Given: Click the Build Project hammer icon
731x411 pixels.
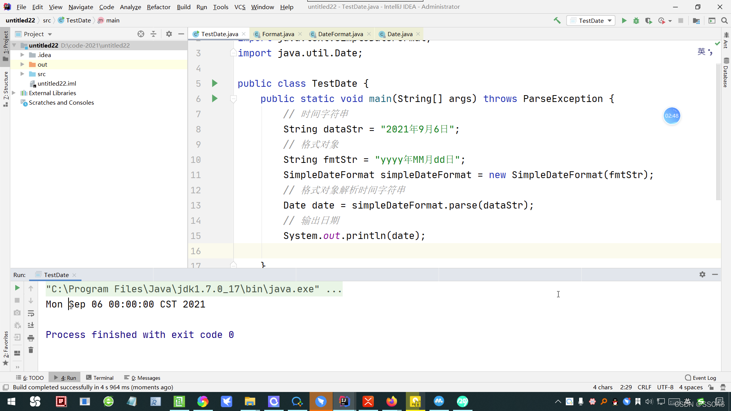Looking at the screenshot, I should click(557, 21).
